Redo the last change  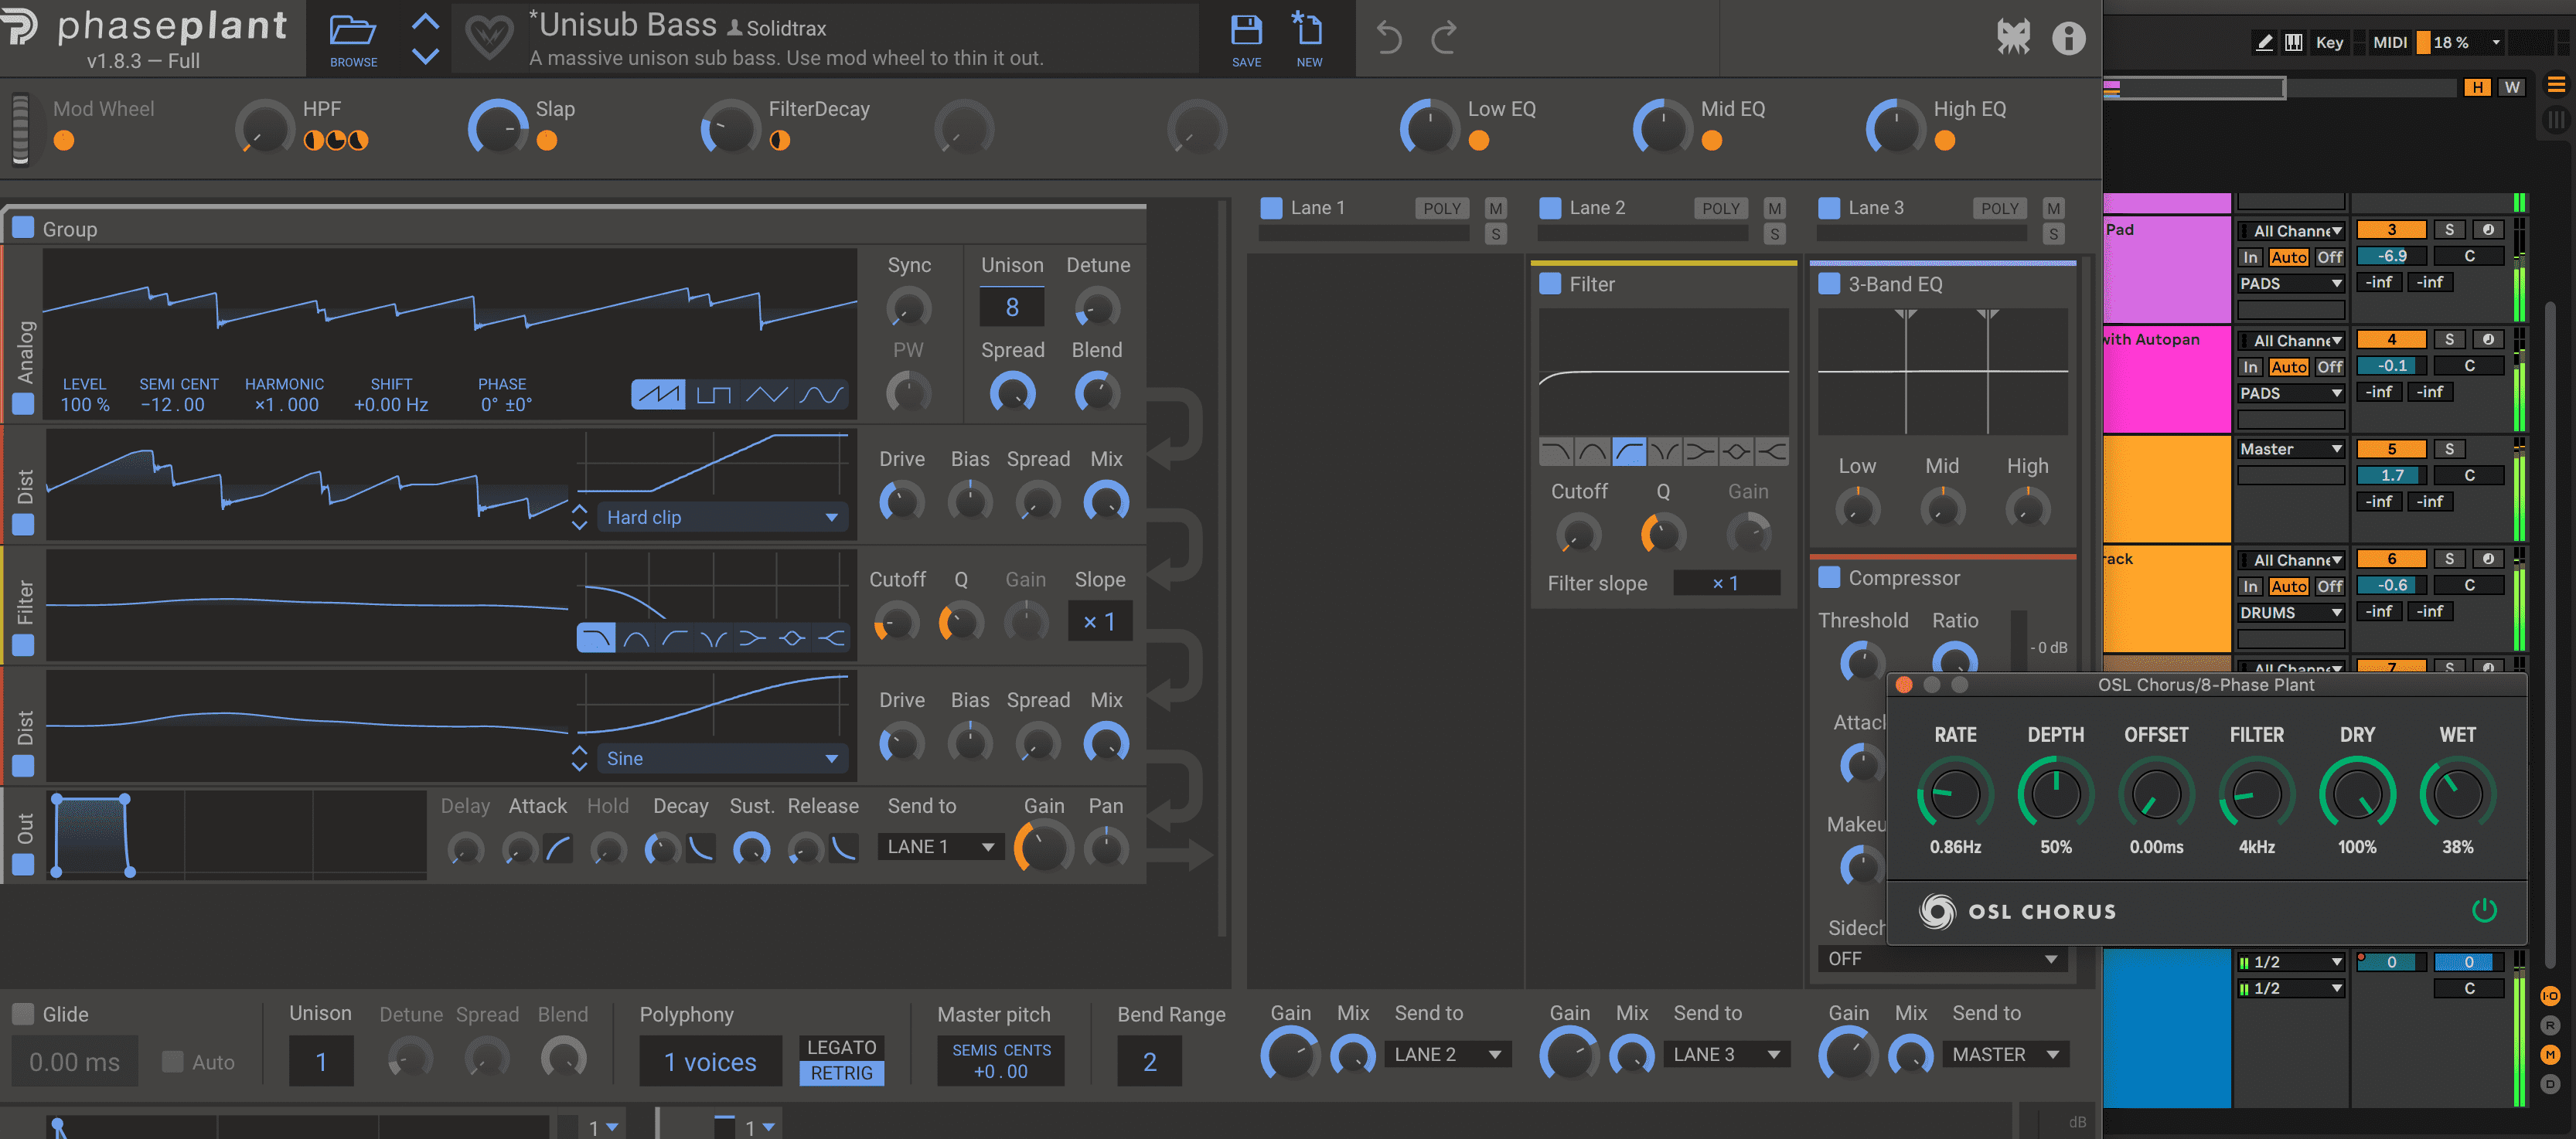point(1444,38)
